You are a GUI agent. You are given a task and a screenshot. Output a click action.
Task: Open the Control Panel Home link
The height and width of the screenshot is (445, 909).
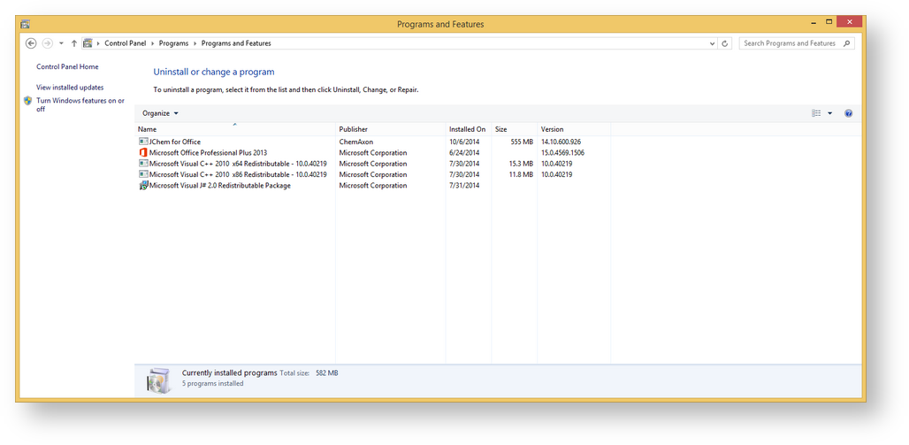pyautogui.click(x=67, y=67)
